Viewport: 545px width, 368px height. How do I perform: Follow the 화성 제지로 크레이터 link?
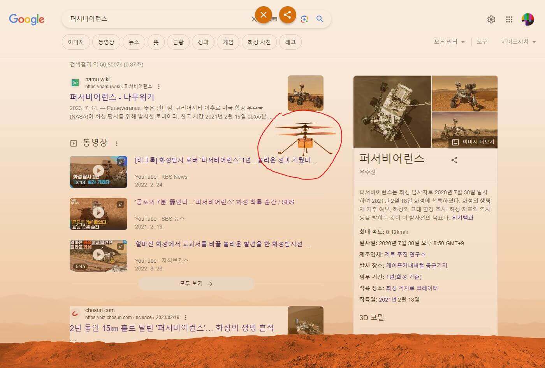tap(412, 288)
